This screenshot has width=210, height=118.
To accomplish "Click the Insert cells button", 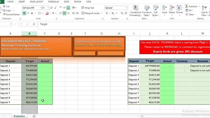I will [164, 10].
